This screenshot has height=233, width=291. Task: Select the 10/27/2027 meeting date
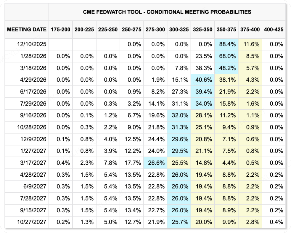point(32,222)
